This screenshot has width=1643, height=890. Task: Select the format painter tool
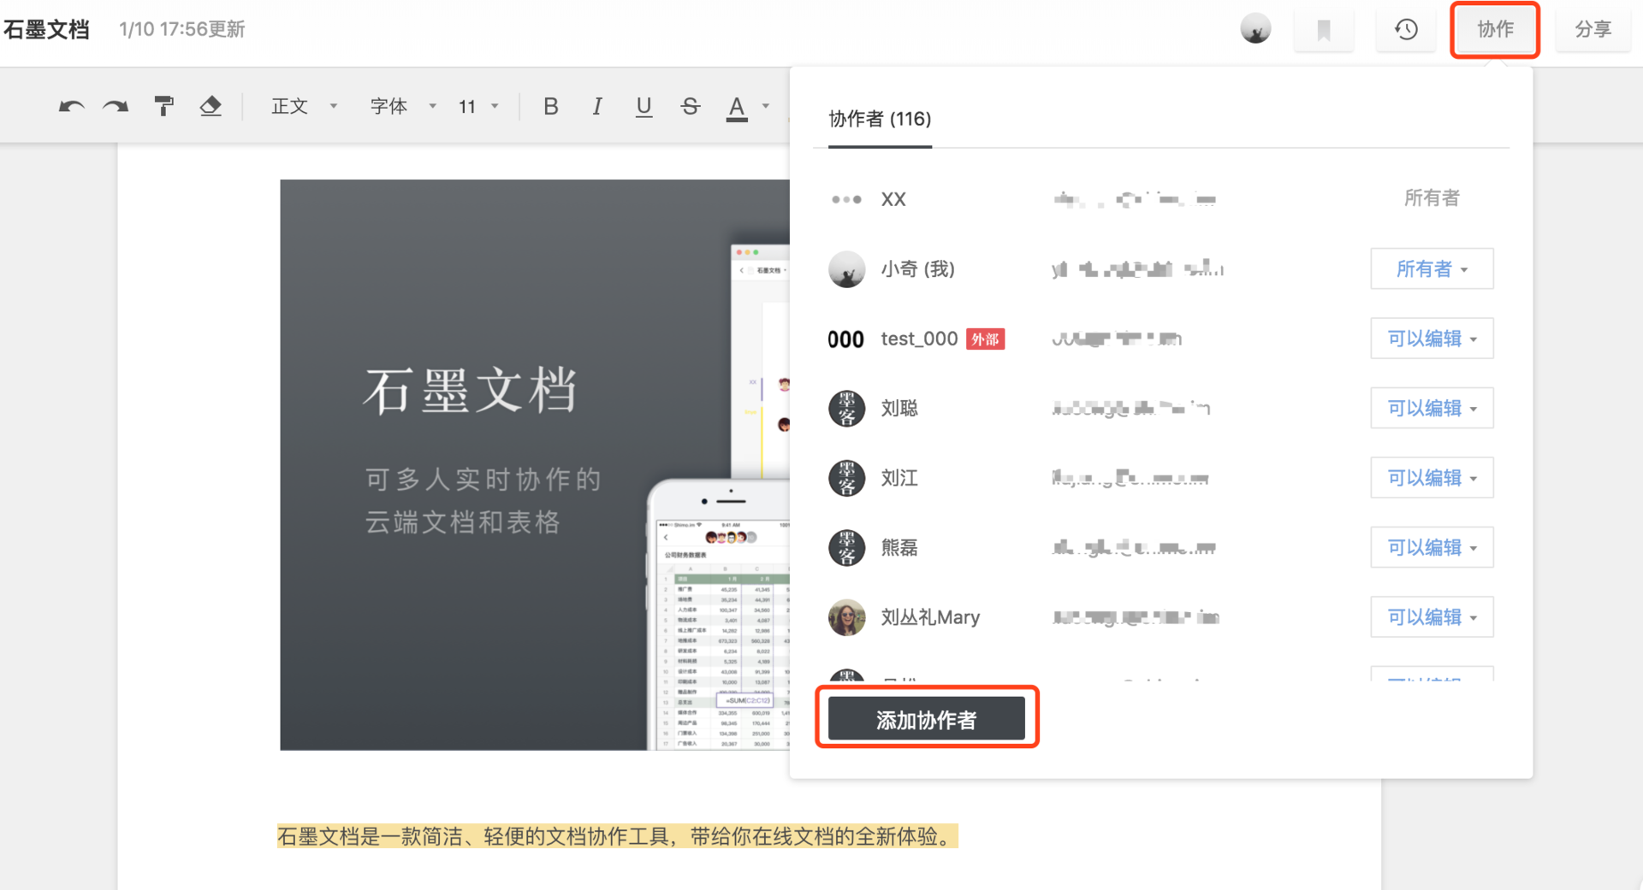coord(163,106)
